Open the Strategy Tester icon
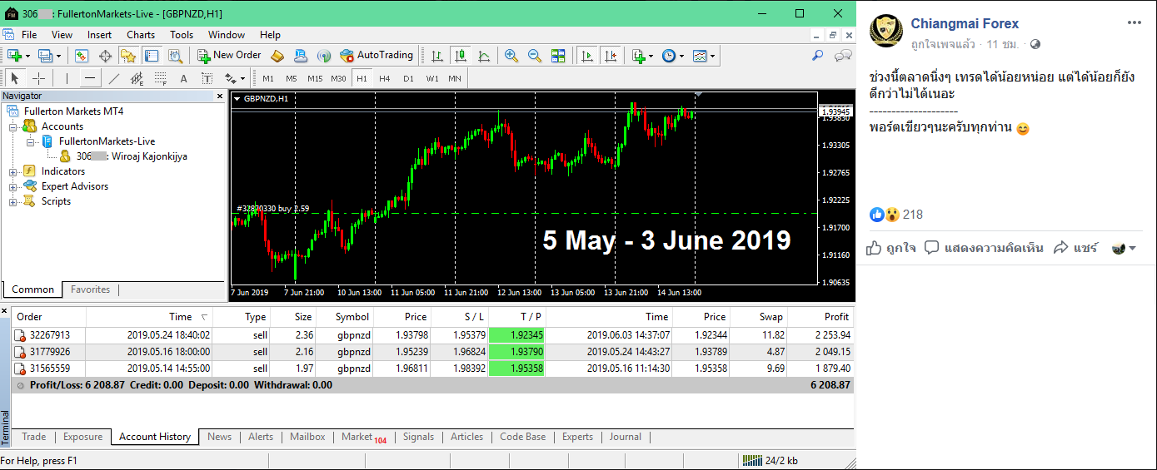 click(175, 56)
